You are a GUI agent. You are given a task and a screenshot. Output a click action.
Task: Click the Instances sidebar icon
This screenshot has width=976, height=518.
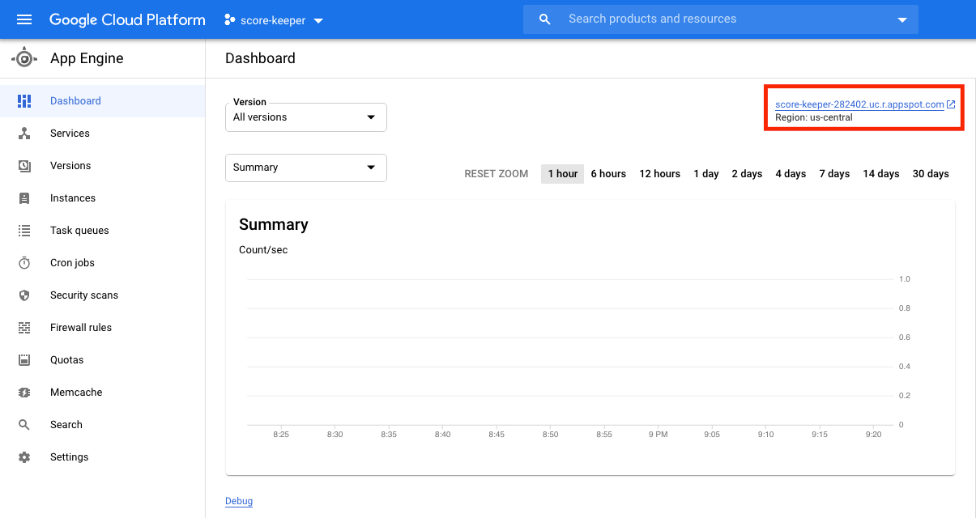coord(24,198)
